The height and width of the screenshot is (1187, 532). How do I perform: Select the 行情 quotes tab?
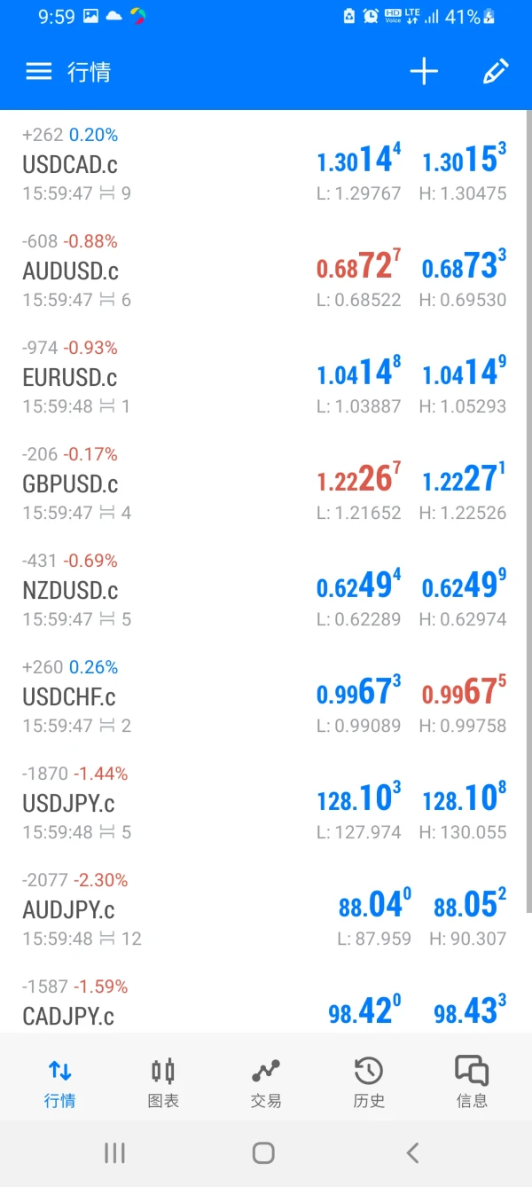pos(60,1083)
